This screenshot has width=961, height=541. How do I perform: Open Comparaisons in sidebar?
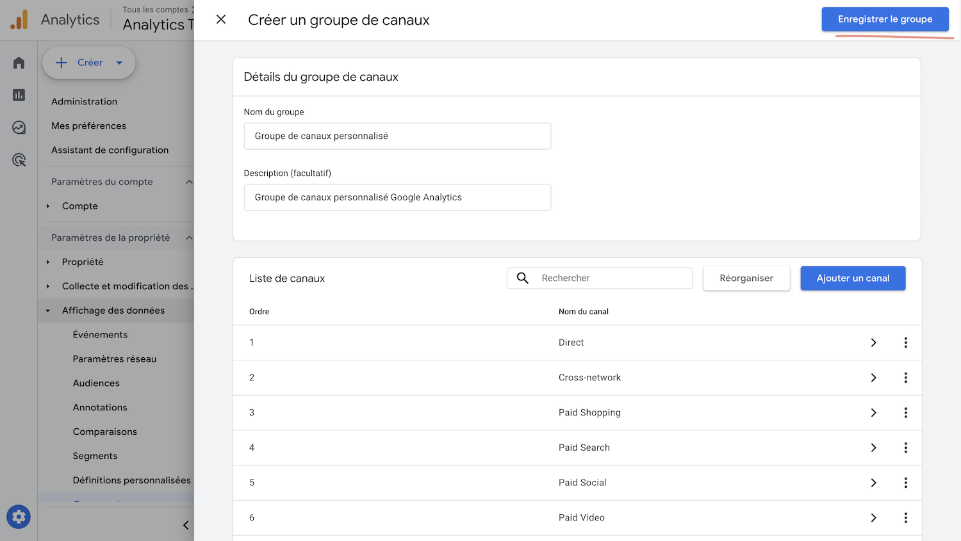(104, 432)
